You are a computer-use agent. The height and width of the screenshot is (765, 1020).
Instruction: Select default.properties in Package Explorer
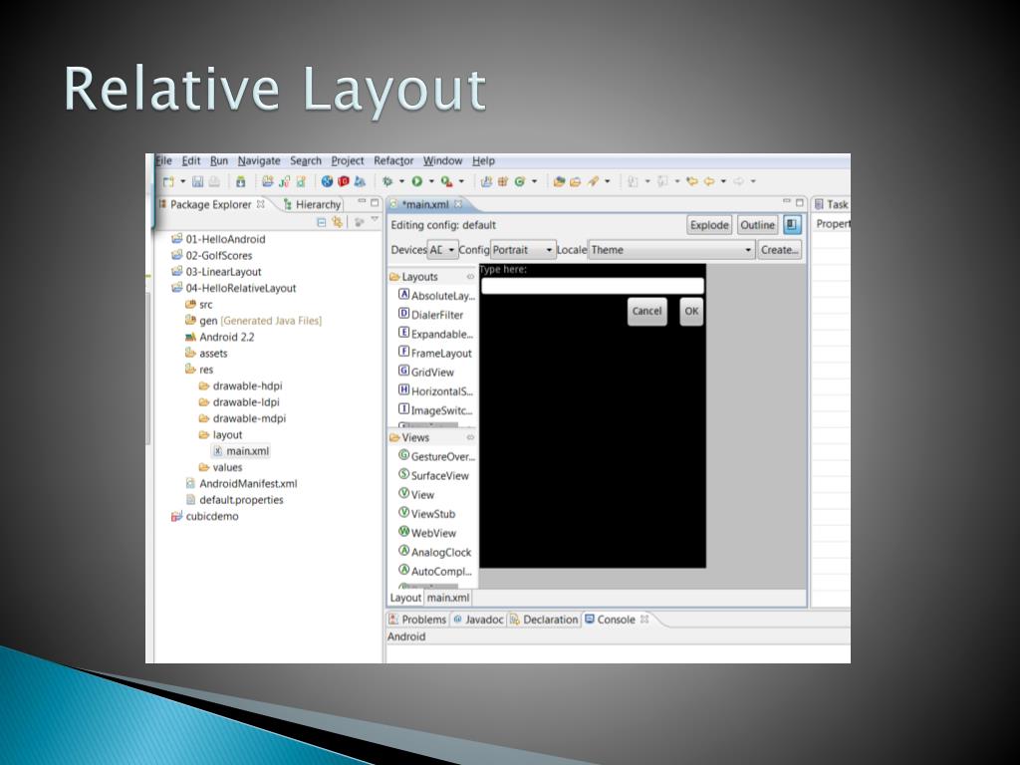pos(234,500)
